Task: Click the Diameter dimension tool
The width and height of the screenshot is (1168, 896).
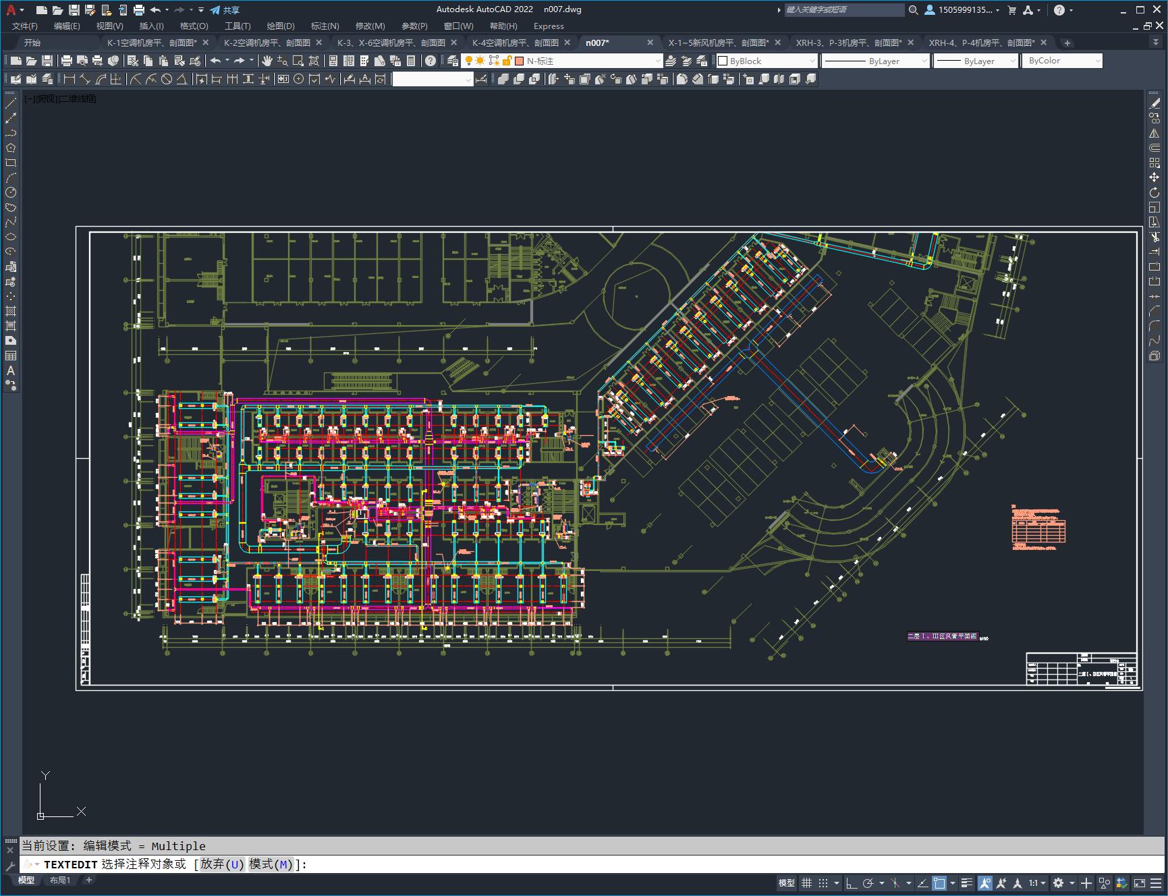Action: (x=167, y=79)
